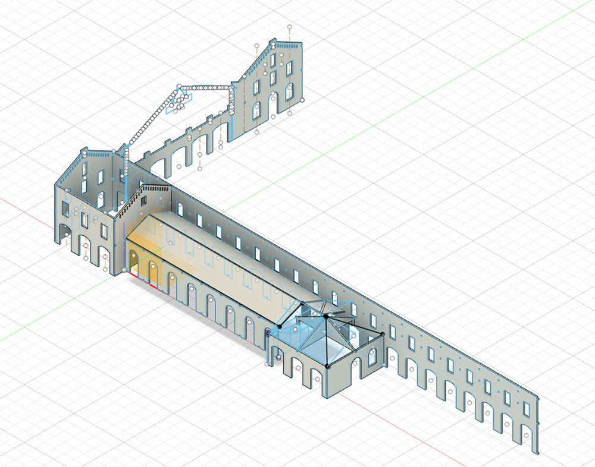Viewport: 595px width, 467px height.
Task: Click the purple sketch point at porch's left corner
Action: click(x=268, y=333)
